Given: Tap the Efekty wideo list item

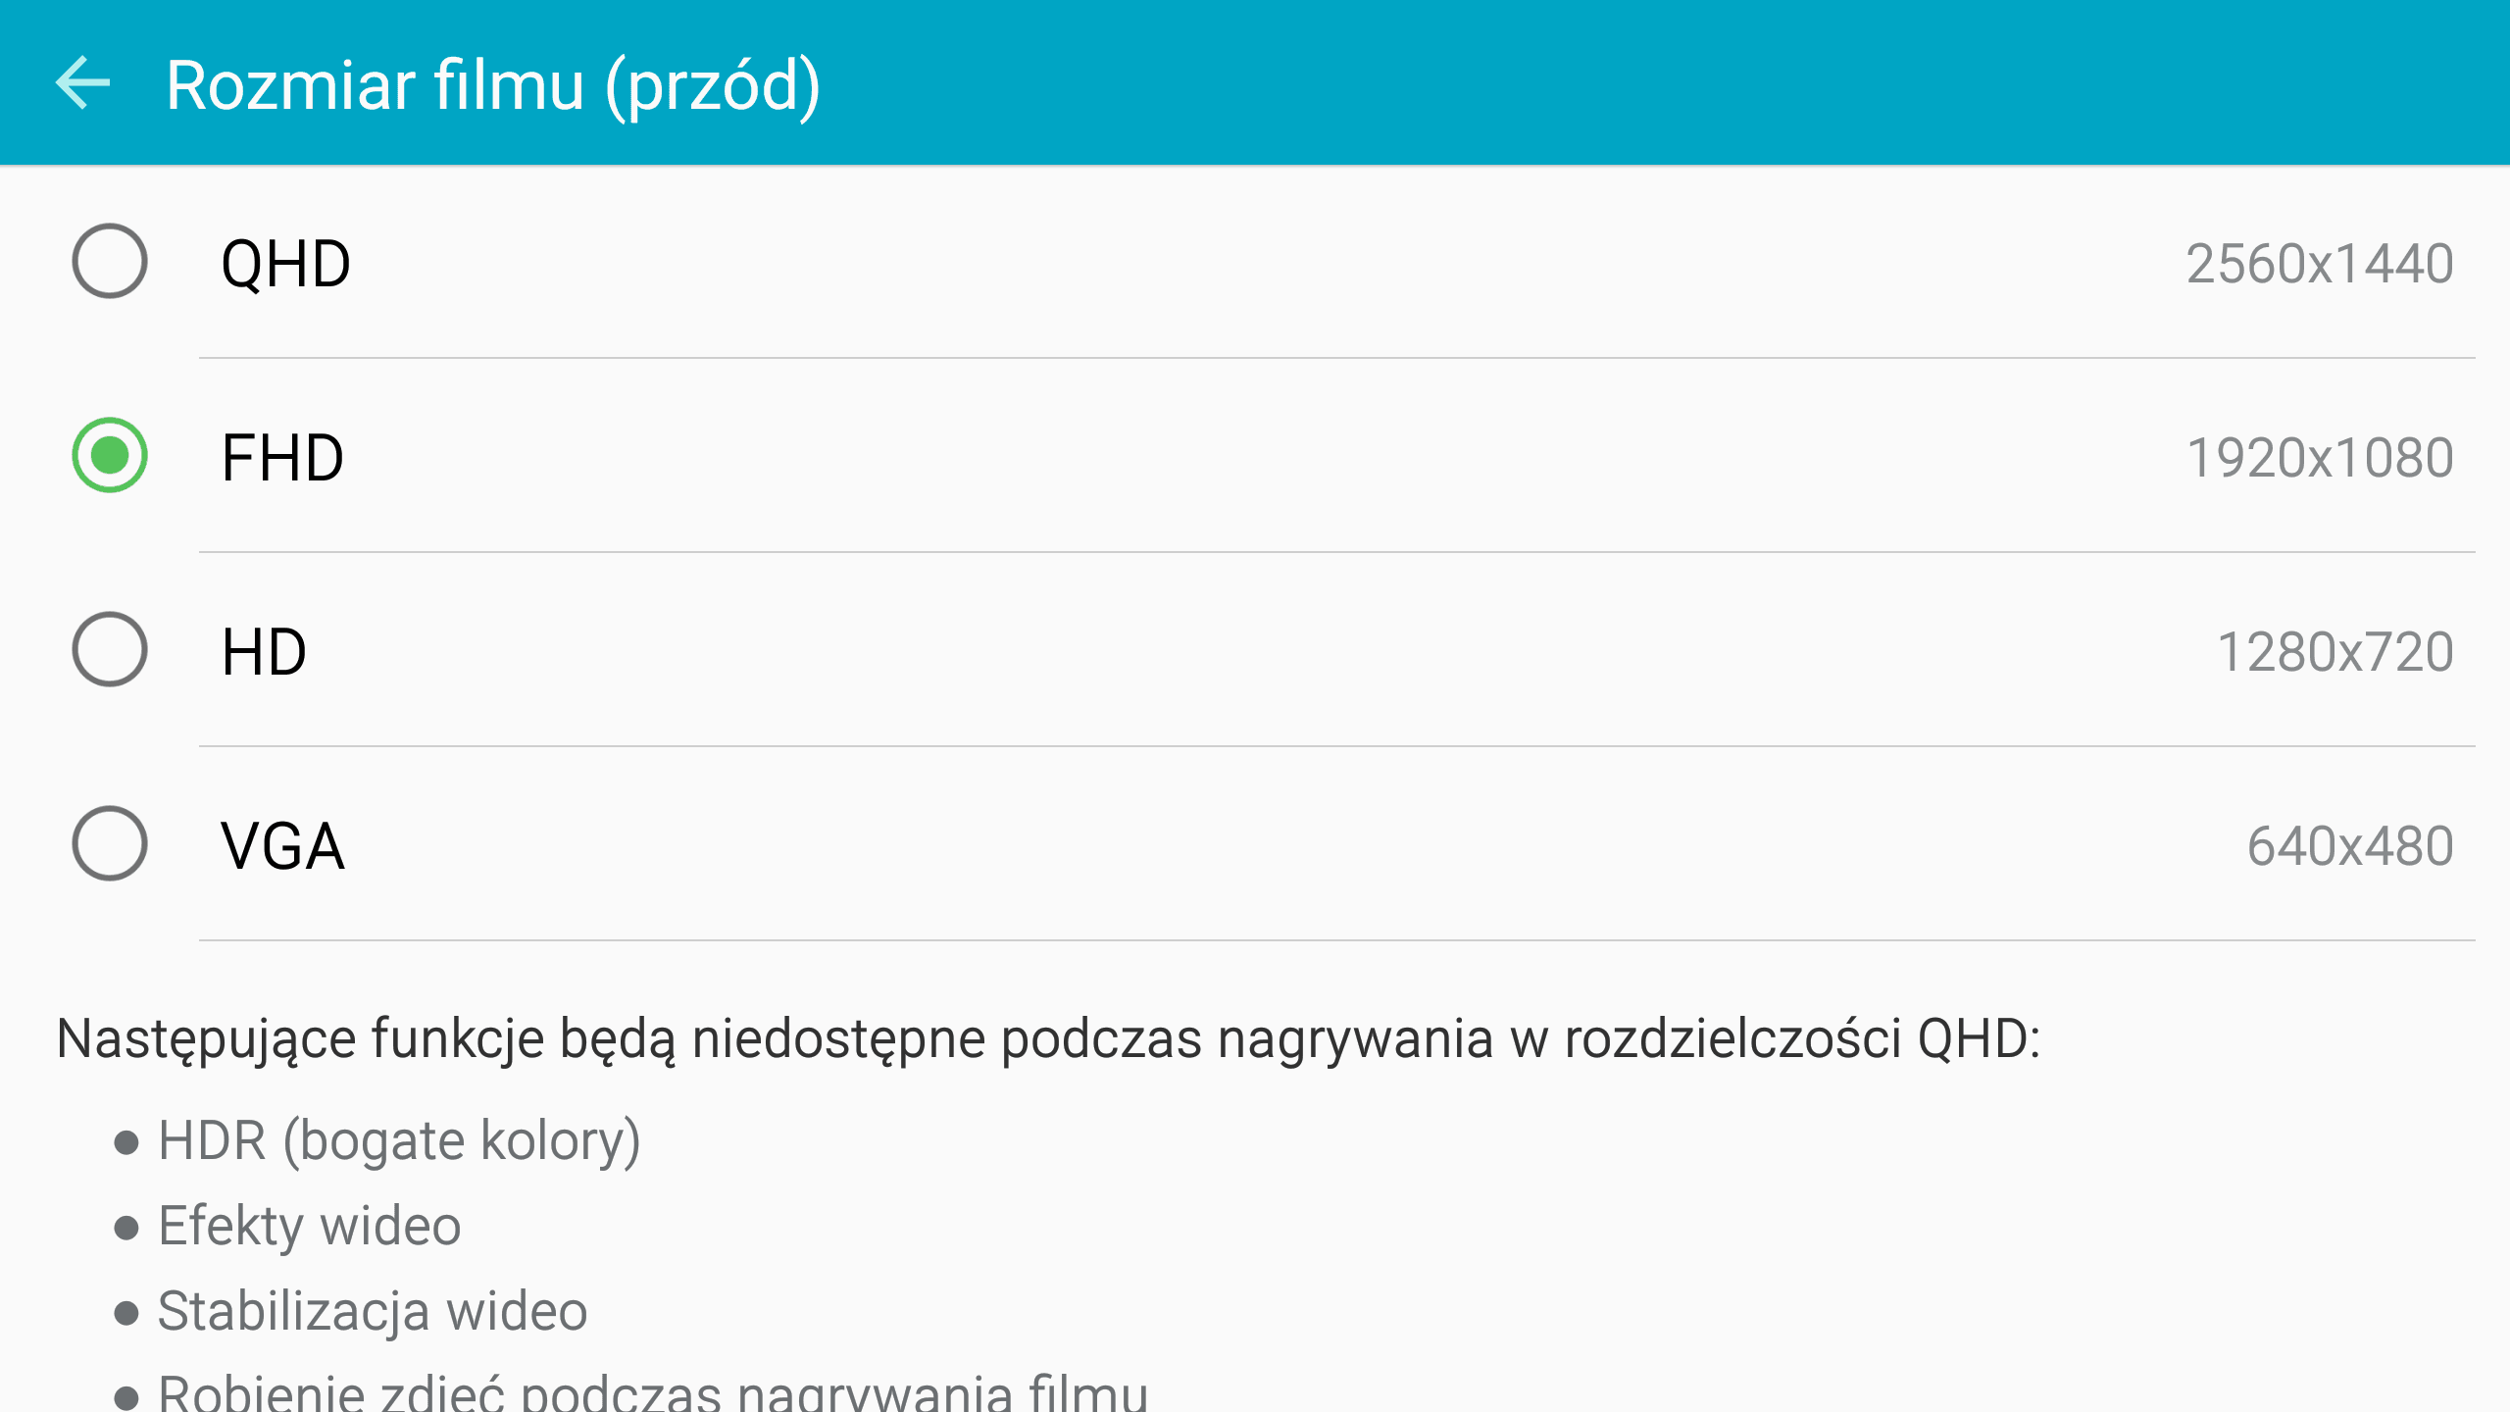Looking at the screenshot, I should click(x=309, y=1226).
